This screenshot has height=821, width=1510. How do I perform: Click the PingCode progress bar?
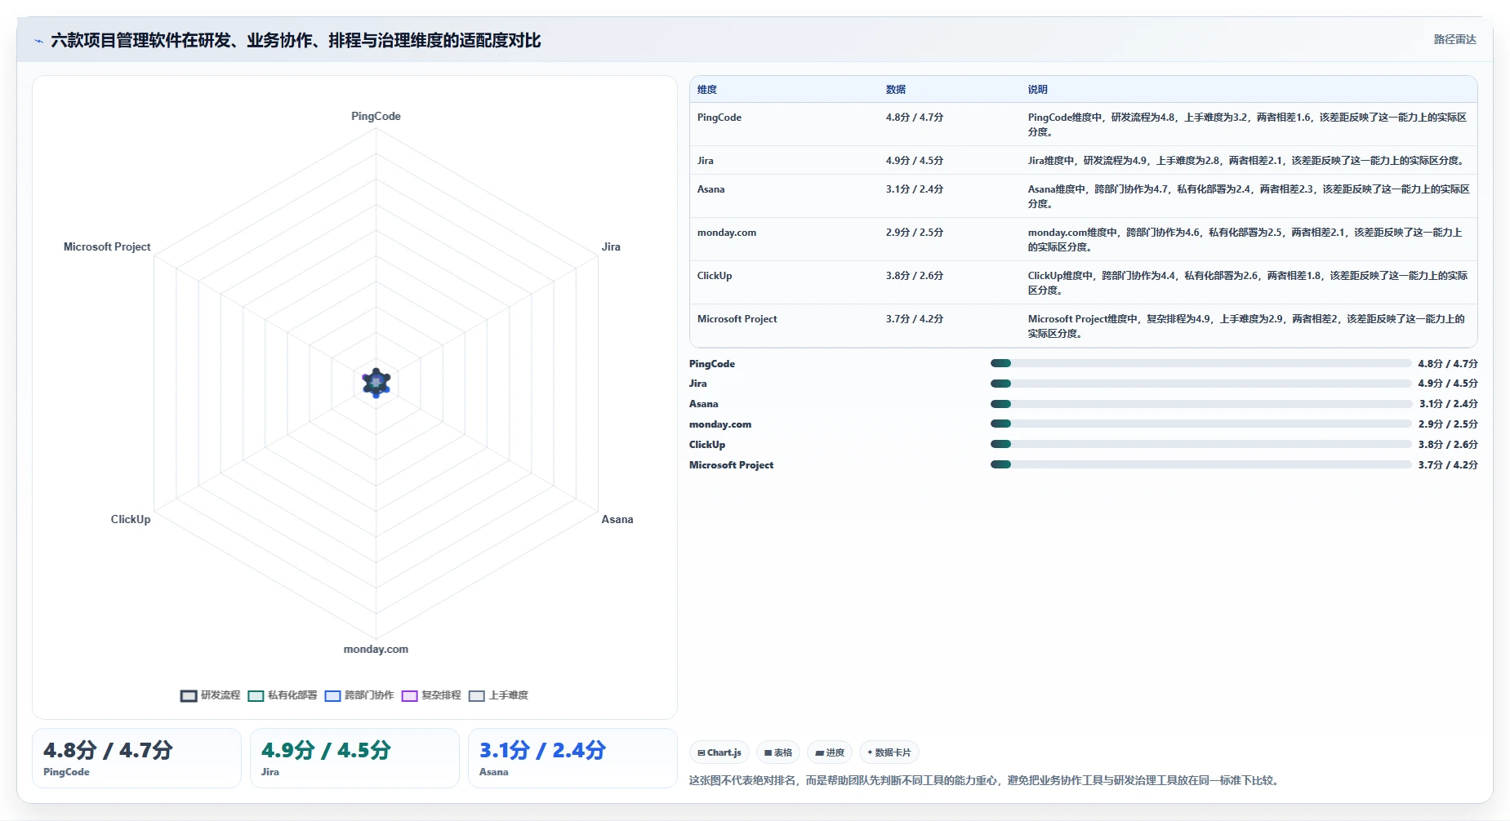point(1200,363)
